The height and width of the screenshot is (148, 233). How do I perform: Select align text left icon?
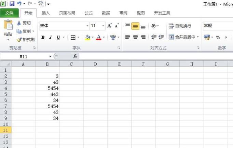click(127, 37)
